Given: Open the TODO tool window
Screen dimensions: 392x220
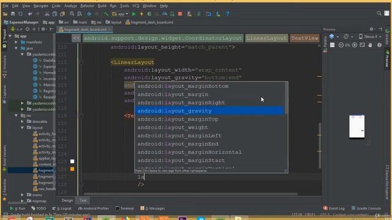Looking at the screenshot, I should (39, 208).
